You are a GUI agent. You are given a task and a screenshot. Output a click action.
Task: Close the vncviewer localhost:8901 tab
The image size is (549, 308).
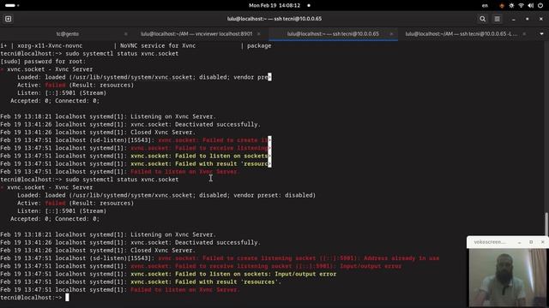pos(259,34)
